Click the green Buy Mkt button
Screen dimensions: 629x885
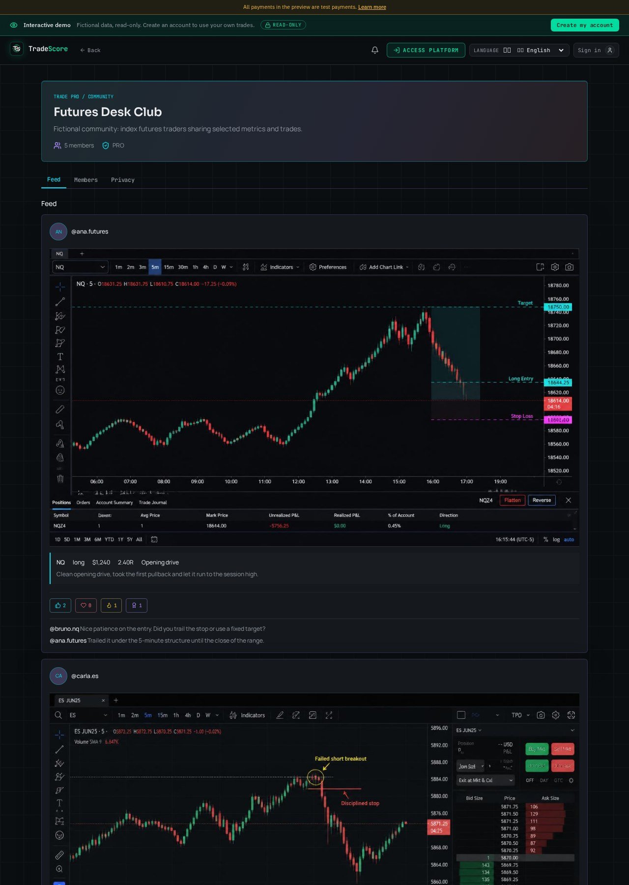coord(537,749)
